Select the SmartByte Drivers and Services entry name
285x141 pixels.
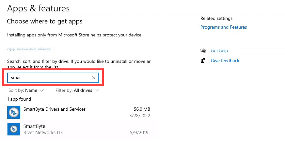pos(55,109)
